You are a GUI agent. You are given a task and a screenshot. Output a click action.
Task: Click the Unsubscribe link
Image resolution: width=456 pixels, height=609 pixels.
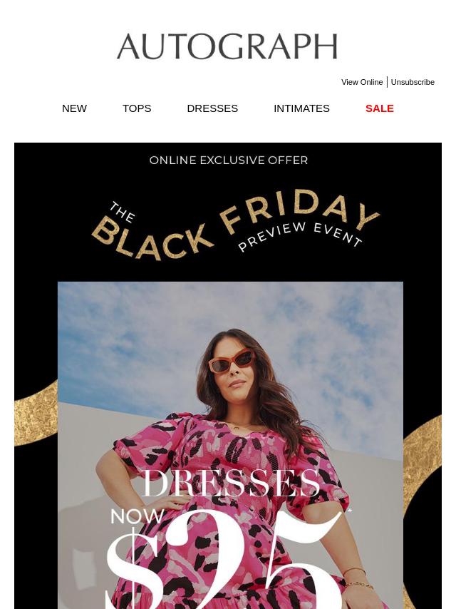point(413,82)
